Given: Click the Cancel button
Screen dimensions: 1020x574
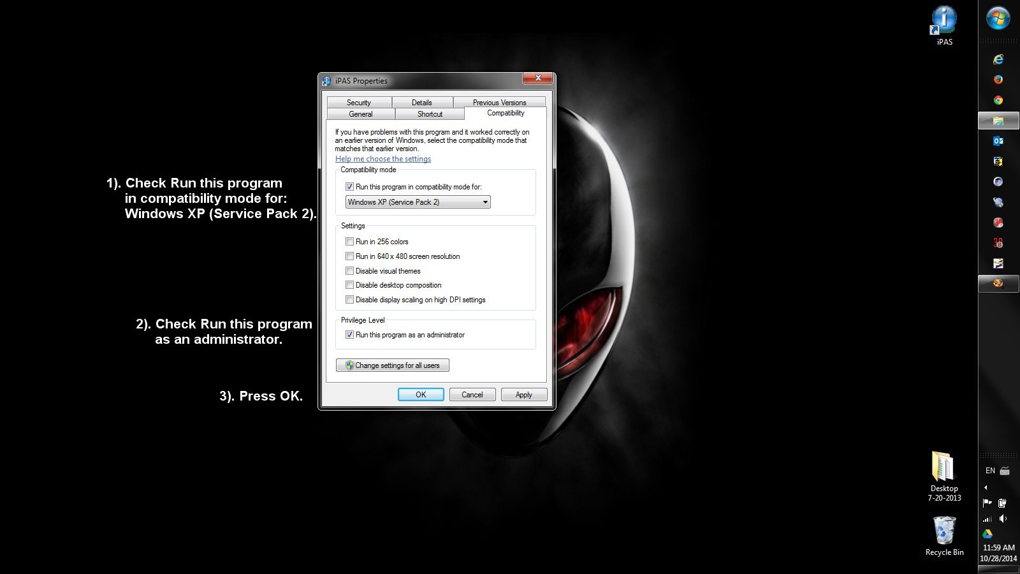Looking at the screenshot, I should coord(472,395).
